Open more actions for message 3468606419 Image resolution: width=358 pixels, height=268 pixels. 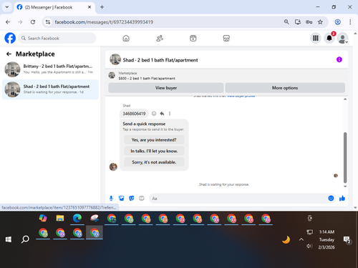[x=170, y=114]
